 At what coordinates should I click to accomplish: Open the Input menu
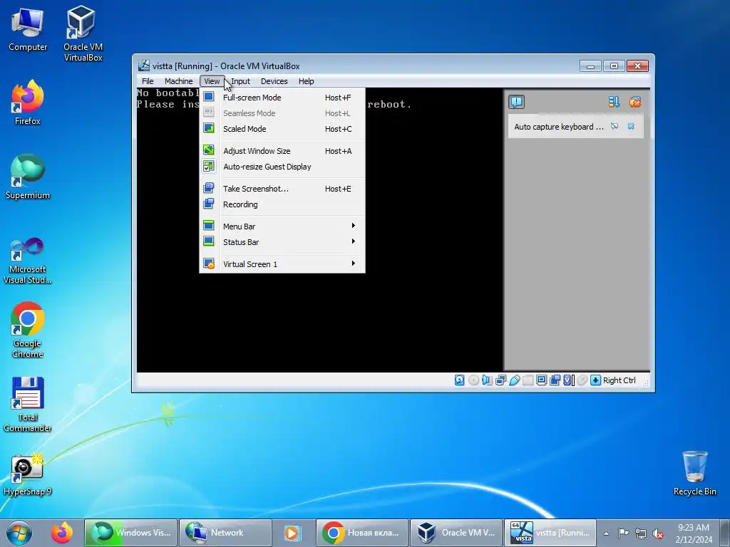(x=240, y=81)
